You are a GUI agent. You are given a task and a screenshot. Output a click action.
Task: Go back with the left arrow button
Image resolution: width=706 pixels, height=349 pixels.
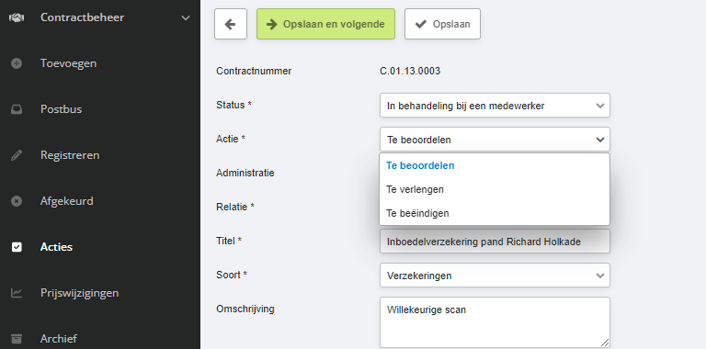tap(231, 24)
